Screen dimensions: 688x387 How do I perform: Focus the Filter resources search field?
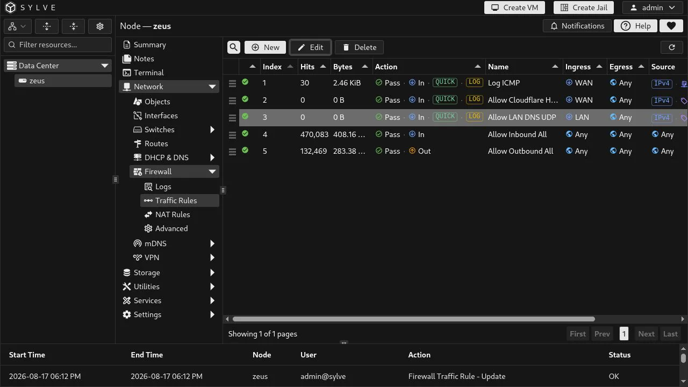pos(58,45)
